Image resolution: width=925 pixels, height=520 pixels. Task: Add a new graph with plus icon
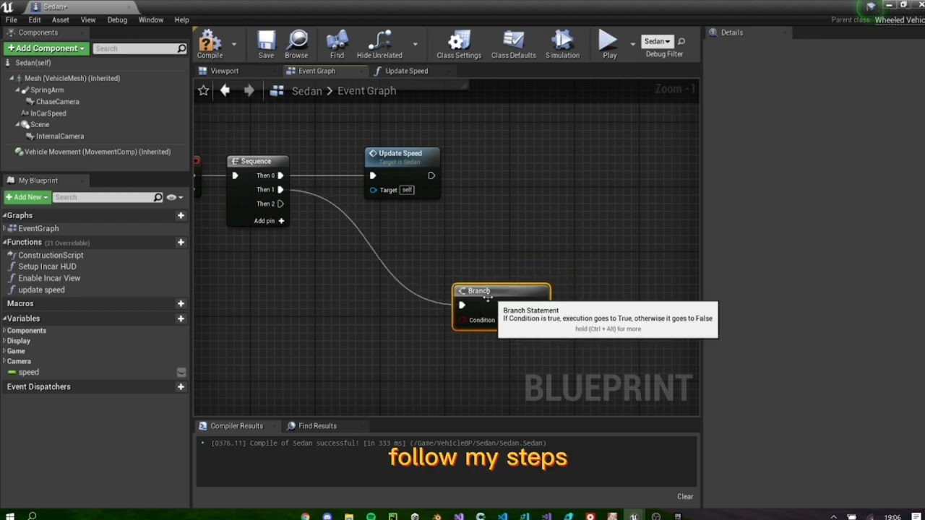181,215
